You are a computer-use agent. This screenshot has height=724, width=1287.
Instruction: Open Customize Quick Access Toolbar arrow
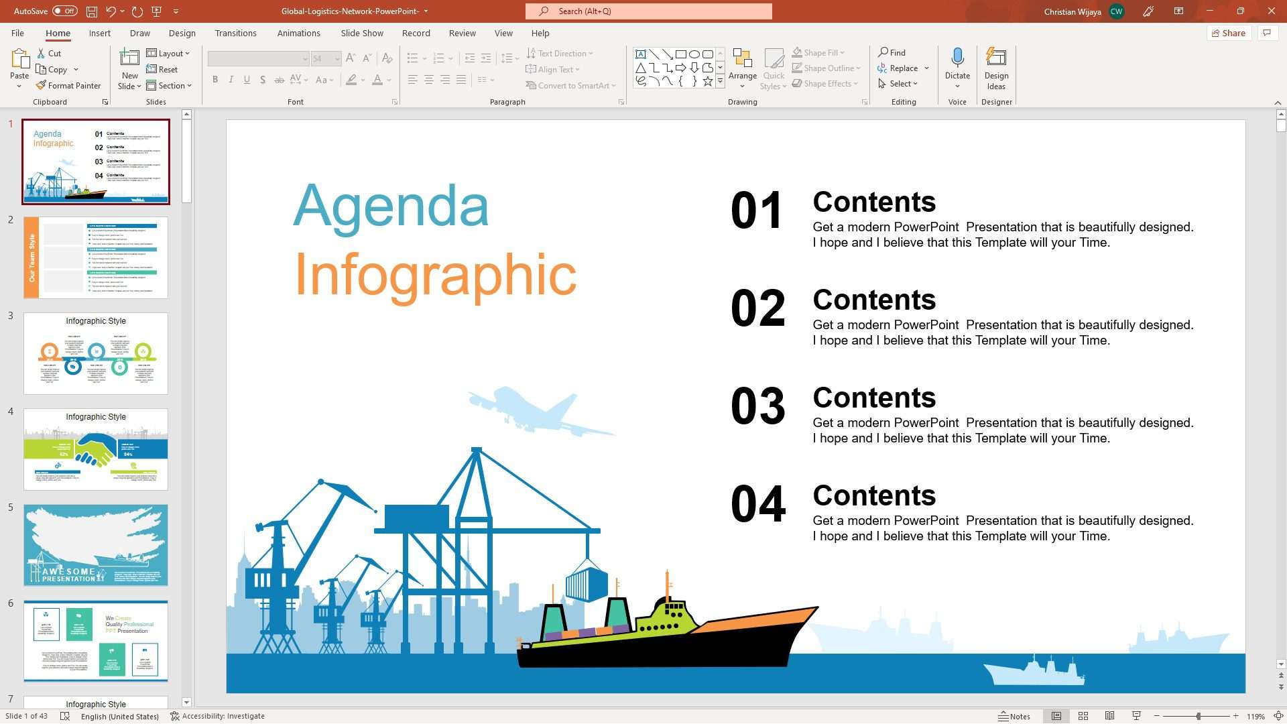(176, 11)
